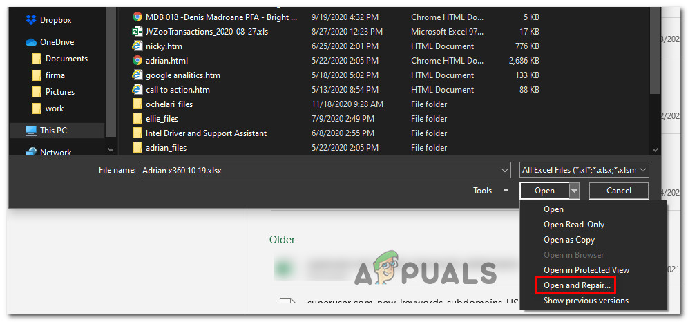The width and height of the screenshot is (688, 322).
Task: Expand the File name history dropdown arrow
Action: [504, 170]
